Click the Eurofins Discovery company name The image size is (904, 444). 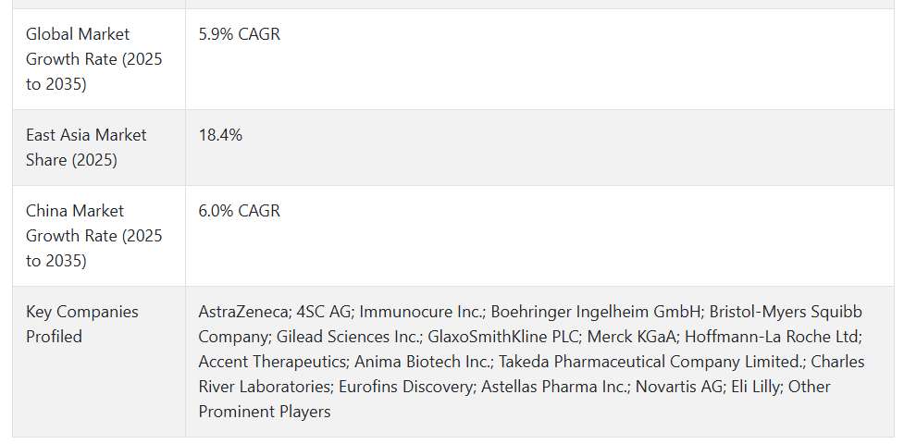(405, 387)
